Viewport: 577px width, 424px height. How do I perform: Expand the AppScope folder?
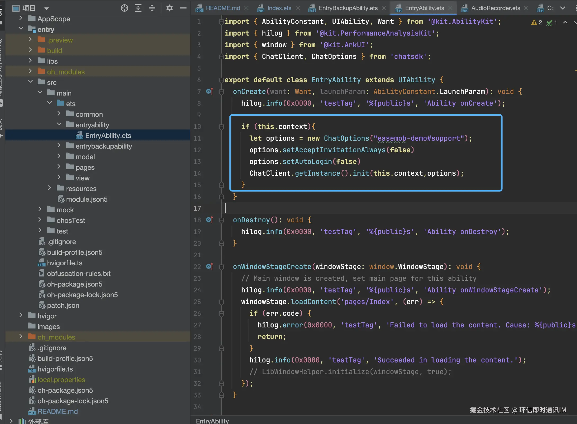point(21,18)
